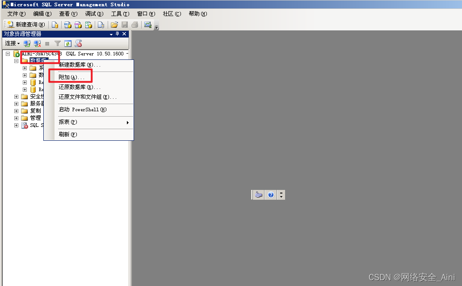This screenshot has height=286, width=462.
Task: Open the 工具(T) menu
Action: [x=120, y=14]
